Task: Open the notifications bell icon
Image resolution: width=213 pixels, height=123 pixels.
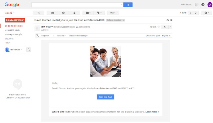Action: point(203,5)
